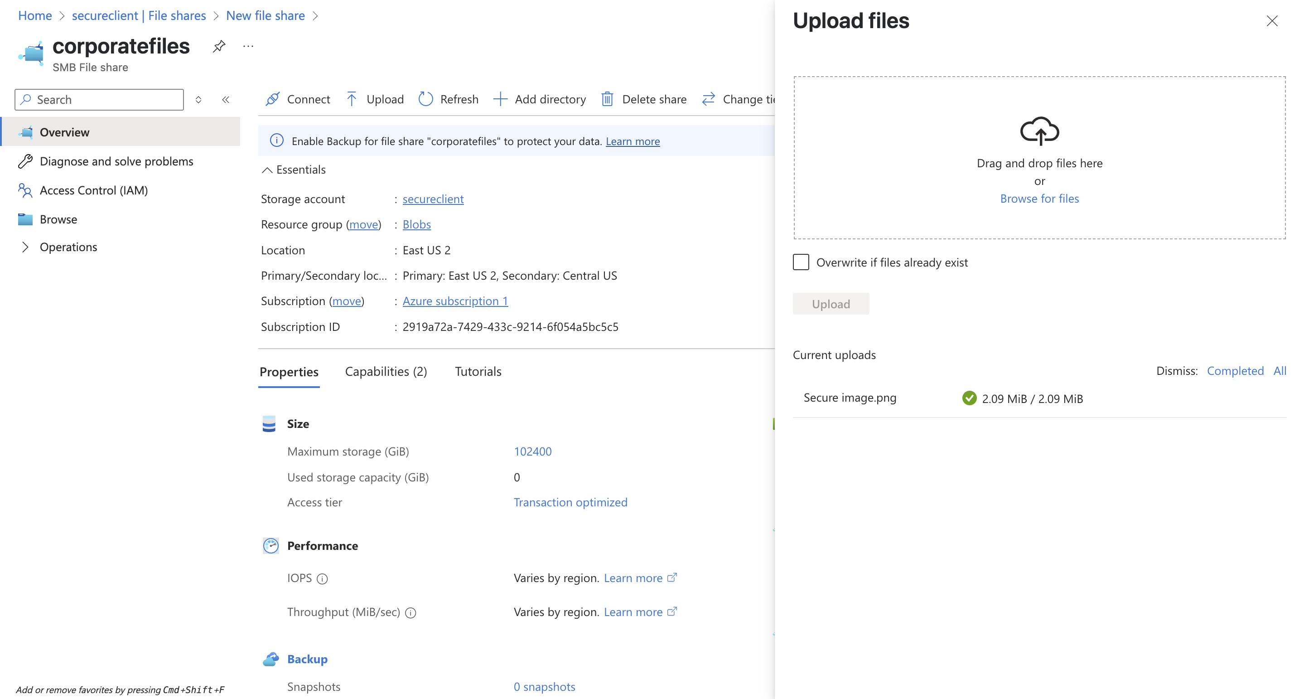Open Overview in the sidebar
The height and width of the screenshot is (699, 1304).
121,132
